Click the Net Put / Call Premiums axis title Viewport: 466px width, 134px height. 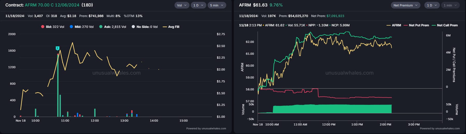point(454,65)
